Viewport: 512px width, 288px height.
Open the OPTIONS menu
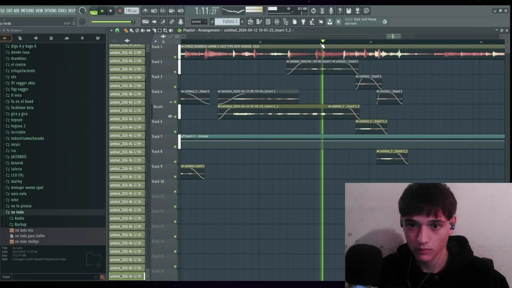point(50,10)
